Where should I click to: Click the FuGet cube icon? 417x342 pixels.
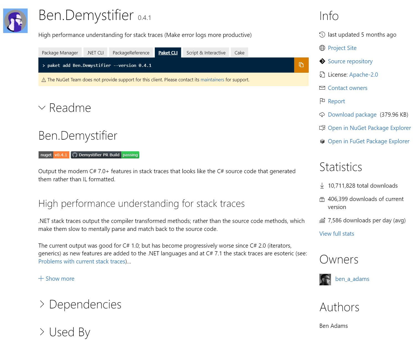click(322, 141)
